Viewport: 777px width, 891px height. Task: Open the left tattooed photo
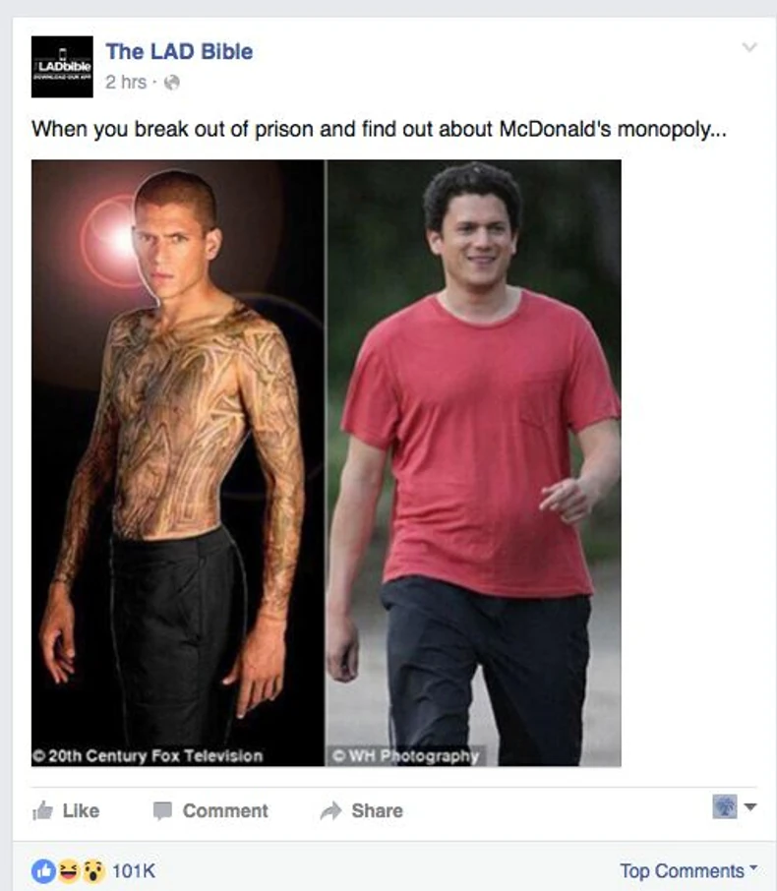point(178,463)
